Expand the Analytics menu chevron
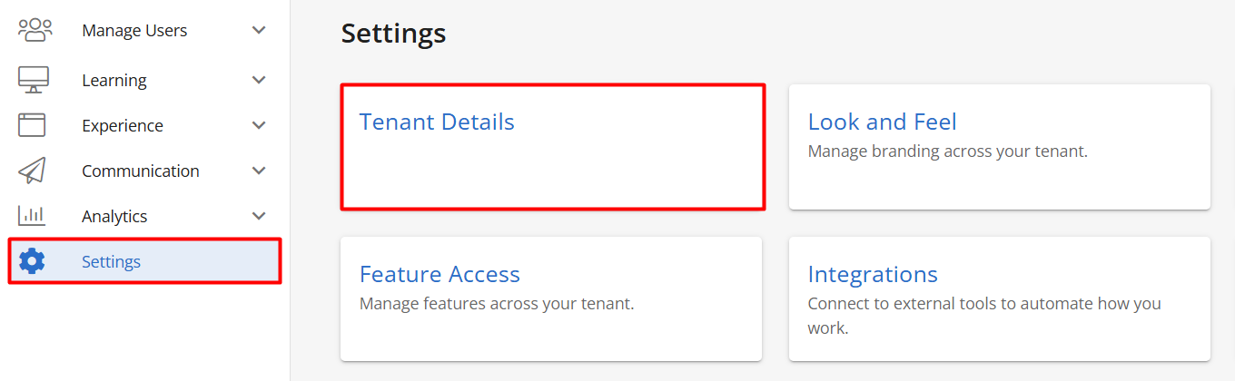This screenshot has height=381, width=1235. coord(259,216)
